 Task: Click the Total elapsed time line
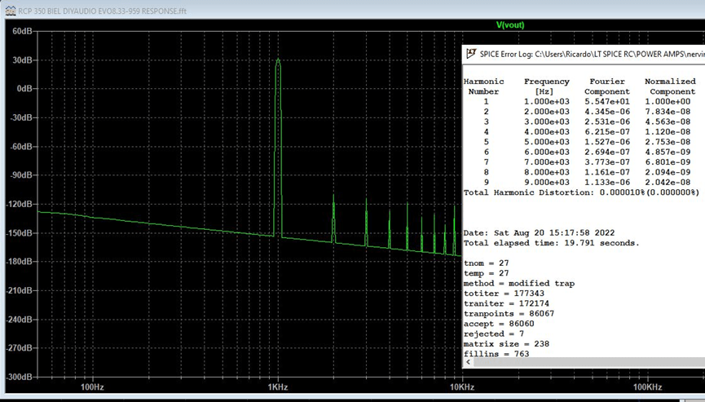[551, 243]
